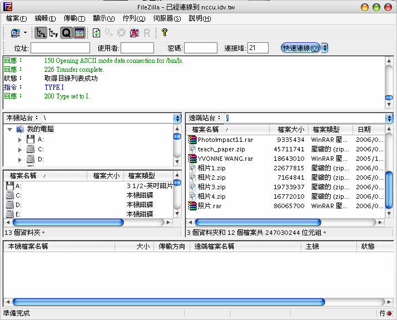Click remote list vertical scrollbar thumb
The width and height of the screenshot is (397, 320).
point(389,190)
